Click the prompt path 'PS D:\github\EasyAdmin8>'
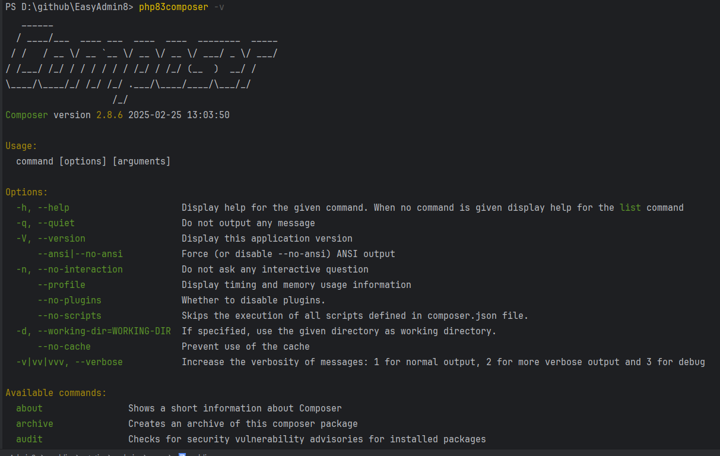 coord(69,7)
